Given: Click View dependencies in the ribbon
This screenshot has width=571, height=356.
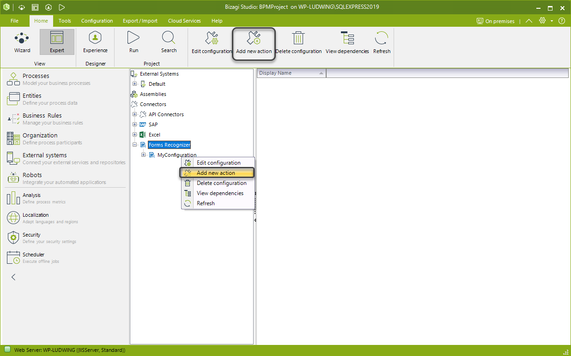Looking at the screenshot, I should click(x=347, y=42).
